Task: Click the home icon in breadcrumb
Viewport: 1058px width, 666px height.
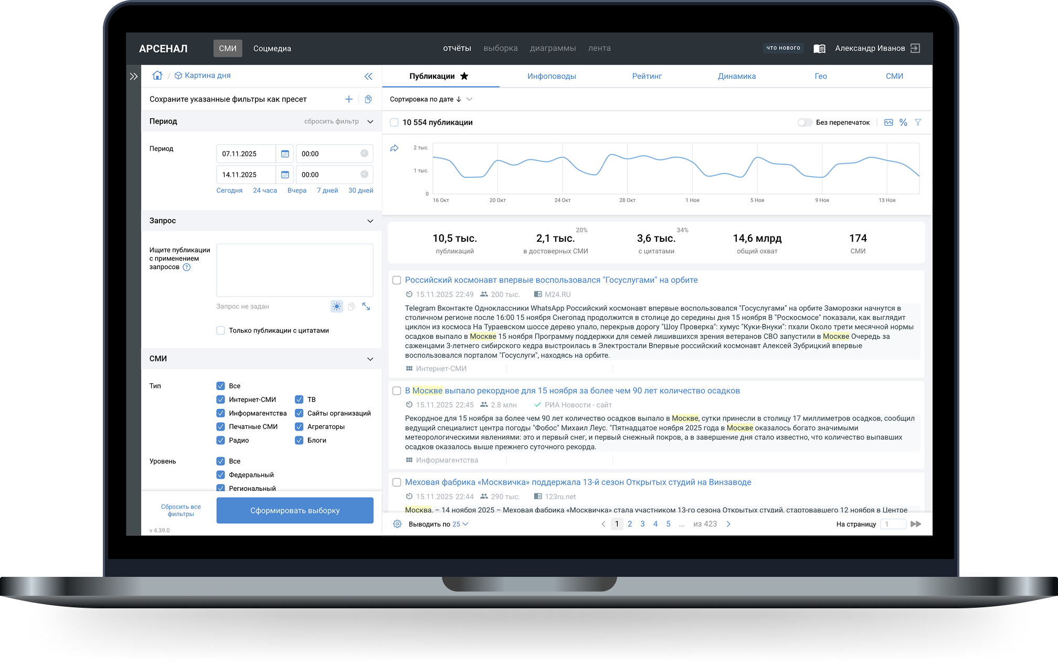Action: [157, 76]
